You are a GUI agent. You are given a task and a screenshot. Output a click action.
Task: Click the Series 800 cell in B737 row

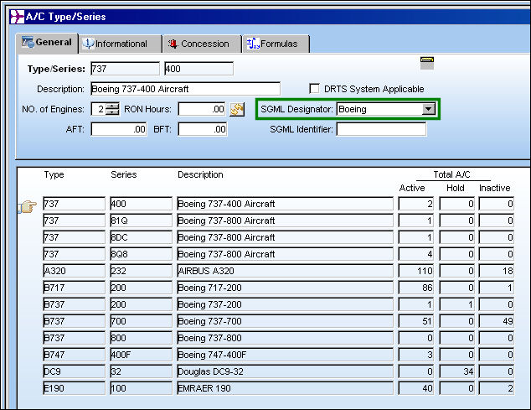[x=141, y=338]
